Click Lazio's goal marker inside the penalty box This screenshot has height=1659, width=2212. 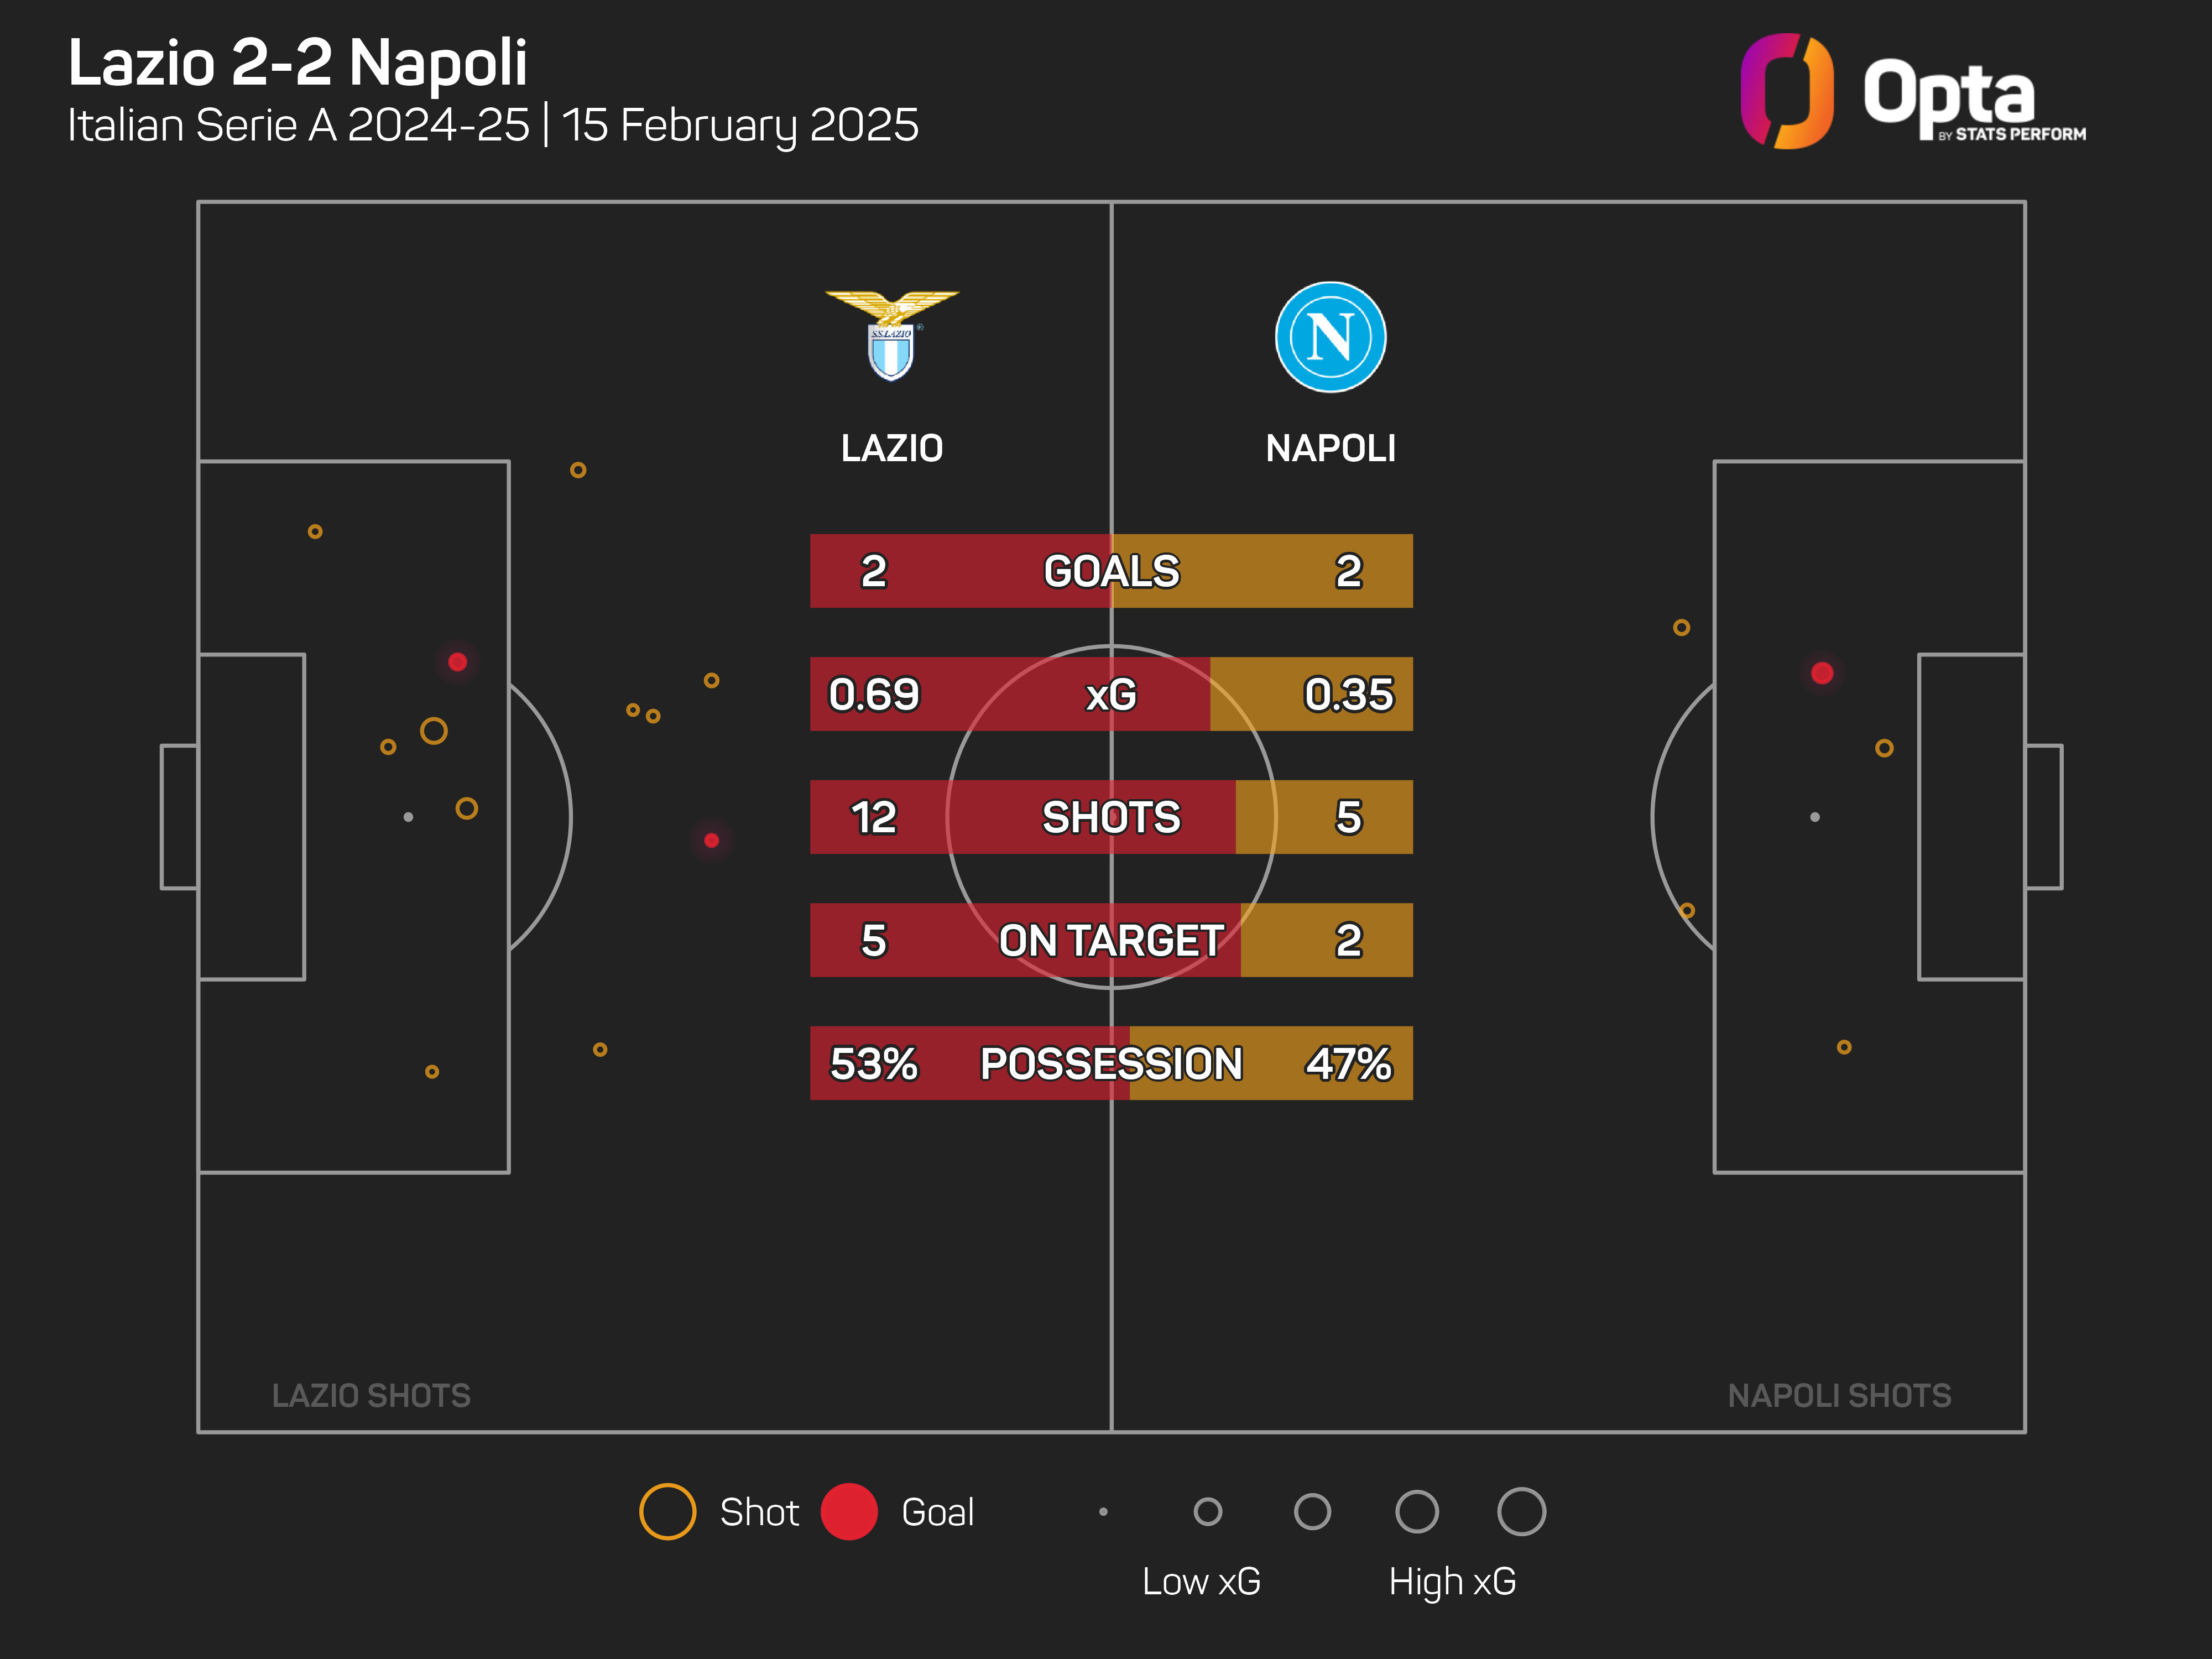tap(458, 662)
